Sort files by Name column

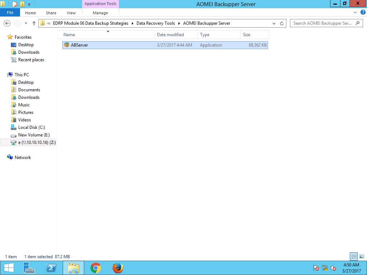click(108, 35)
